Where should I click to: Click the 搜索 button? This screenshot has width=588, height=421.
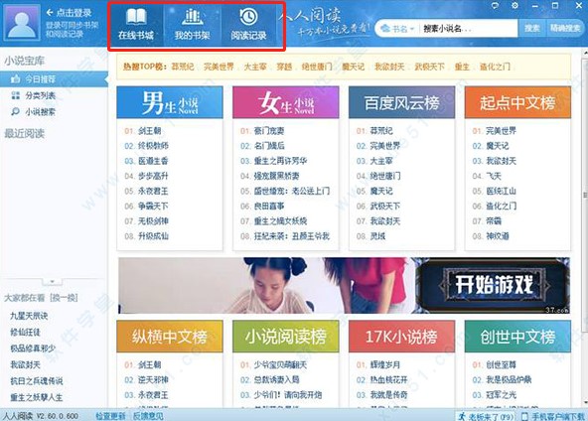531,28
